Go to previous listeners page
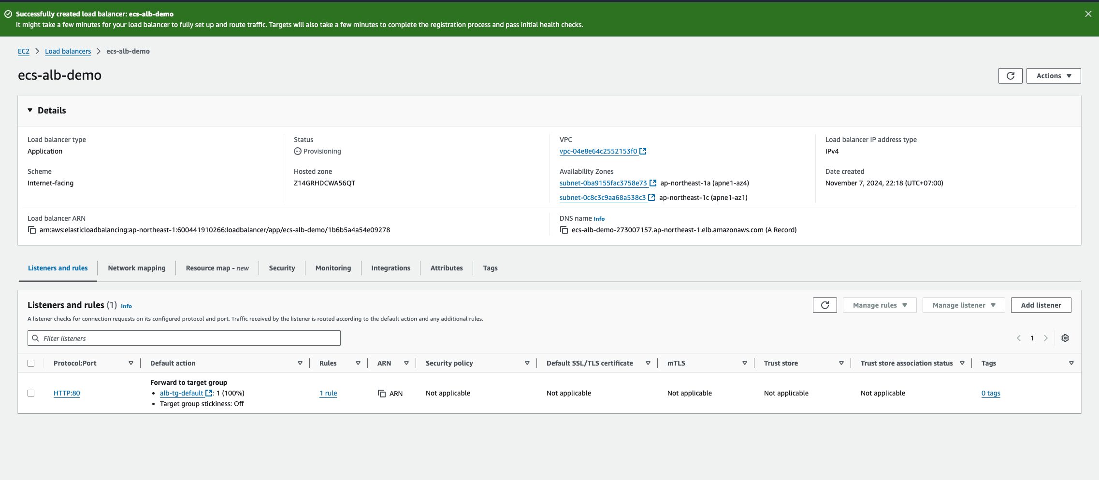1099x480 pixels. click(1019, 338)
